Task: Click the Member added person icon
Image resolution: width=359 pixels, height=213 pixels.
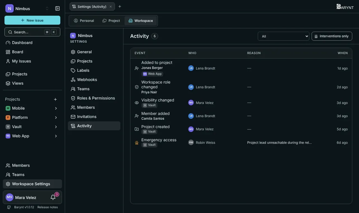Action: tap(137, 116)
